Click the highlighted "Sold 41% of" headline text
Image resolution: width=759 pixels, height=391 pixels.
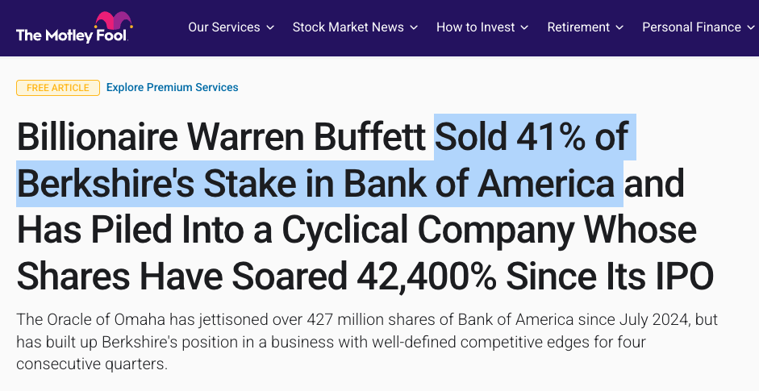pos(531,137)
